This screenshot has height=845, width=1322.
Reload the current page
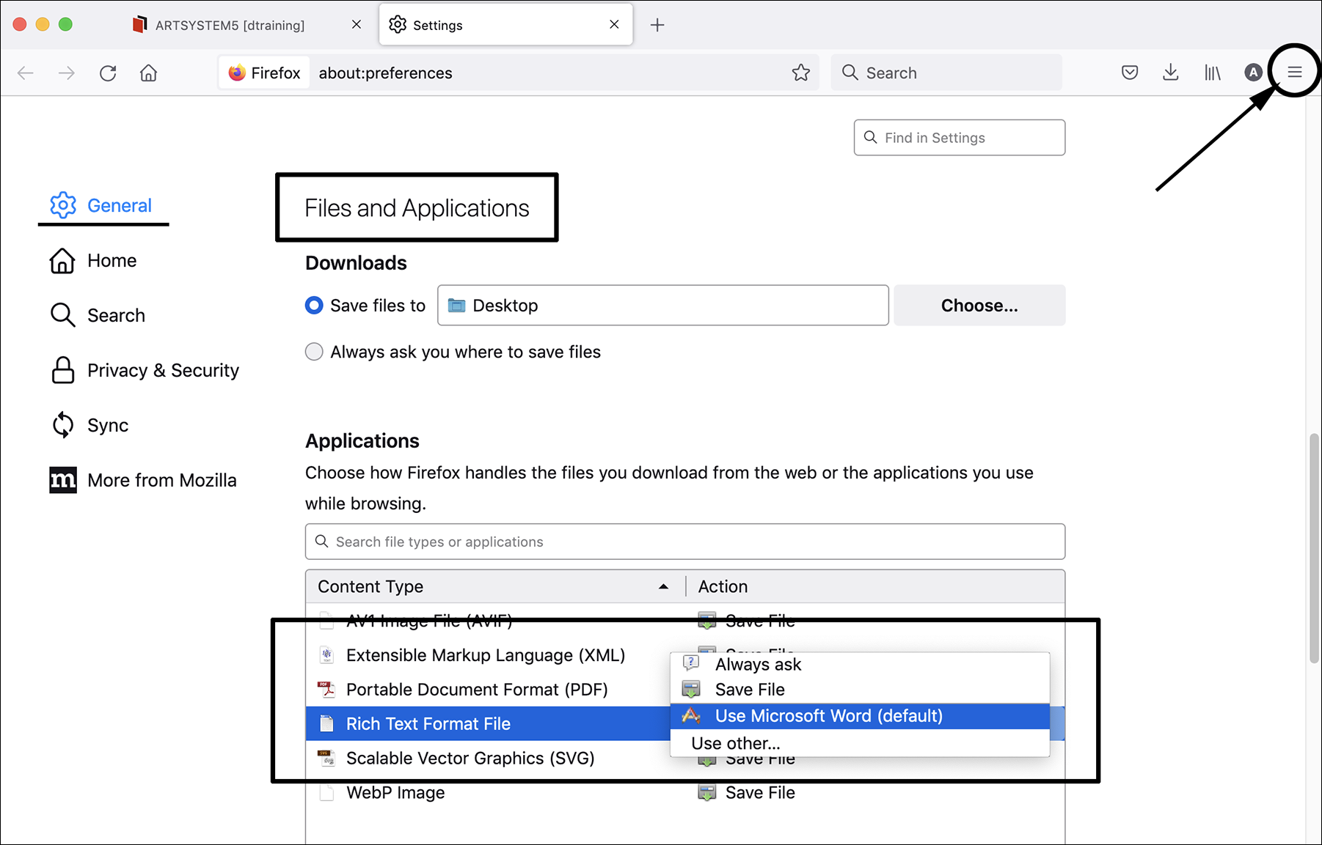108,73
